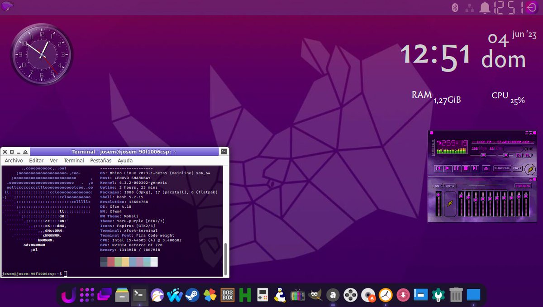The height and width of the screenshot is (307, 543).
Task: Show notifications via the bell icon
Action: pyautogui.click(x=485, y=7)
